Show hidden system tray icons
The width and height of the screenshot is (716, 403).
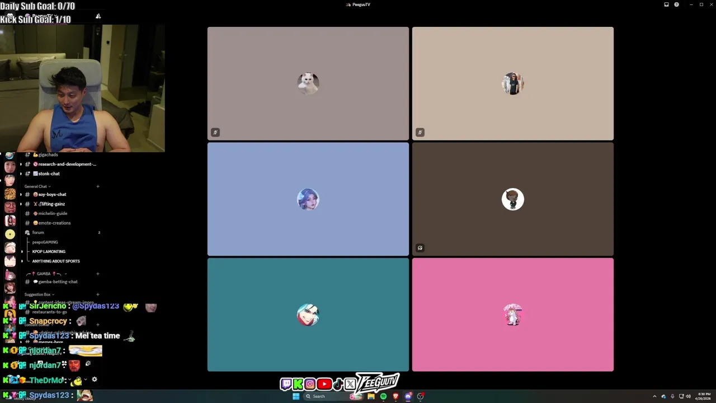[x=654, y=396]
